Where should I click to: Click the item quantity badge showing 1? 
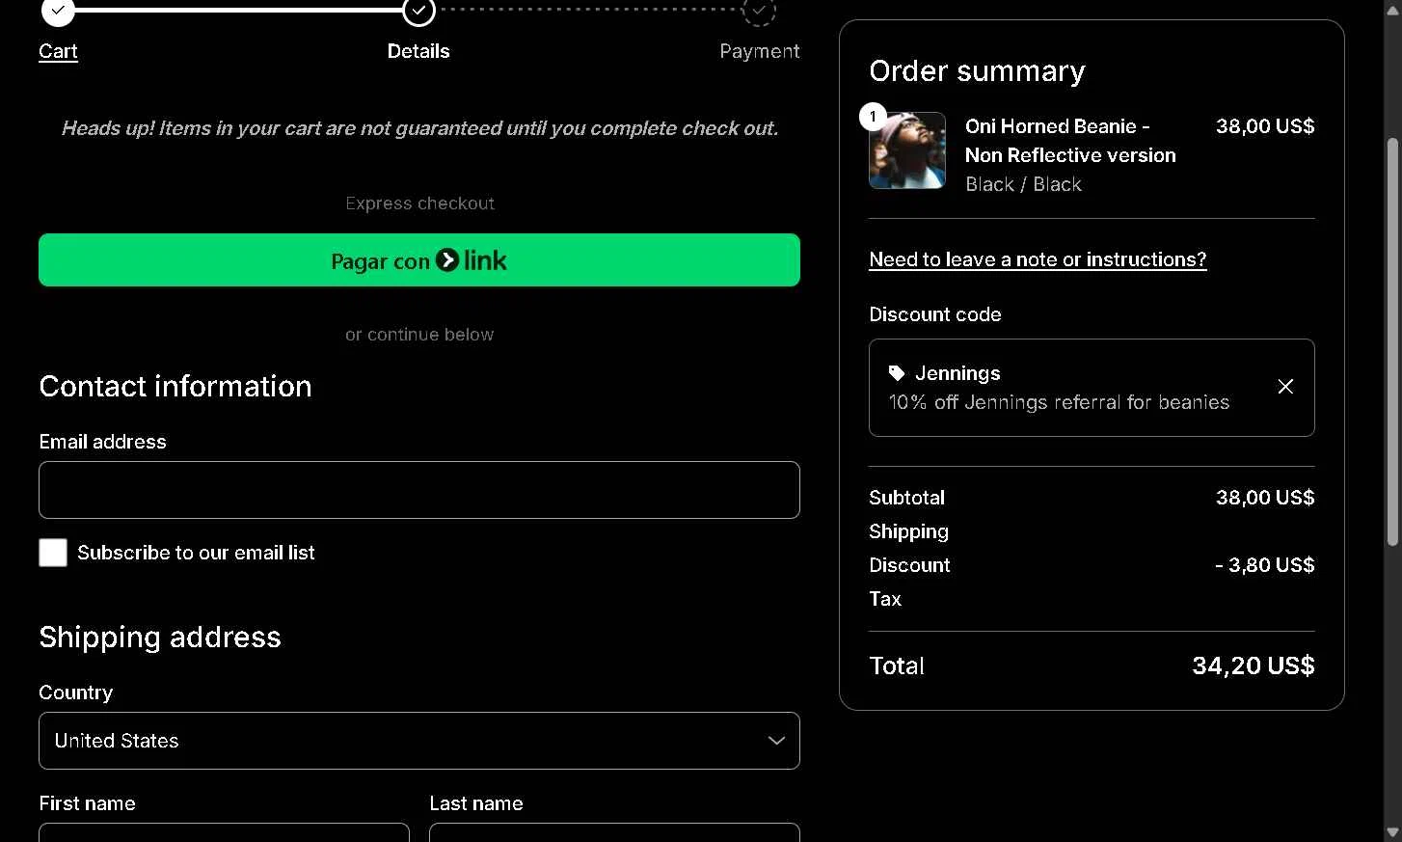click(873, 117)
